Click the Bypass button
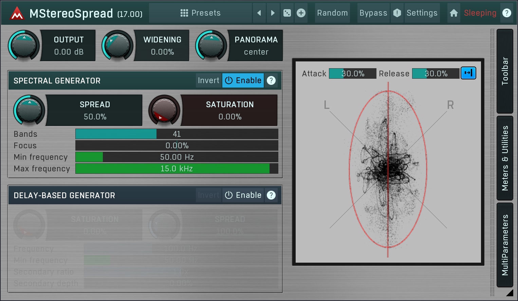The image size is (518, 301). (x=373, y=13)
